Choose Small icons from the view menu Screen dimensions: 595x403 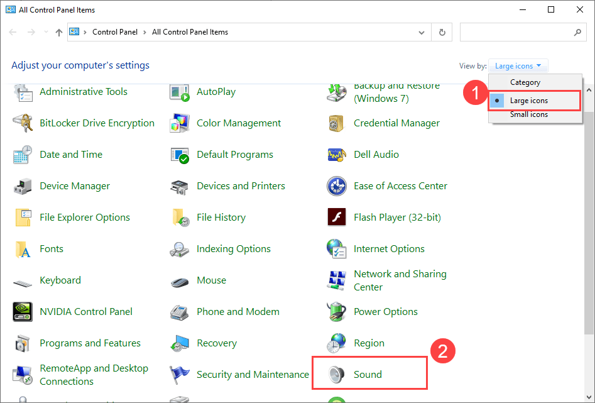pos(528,114)
